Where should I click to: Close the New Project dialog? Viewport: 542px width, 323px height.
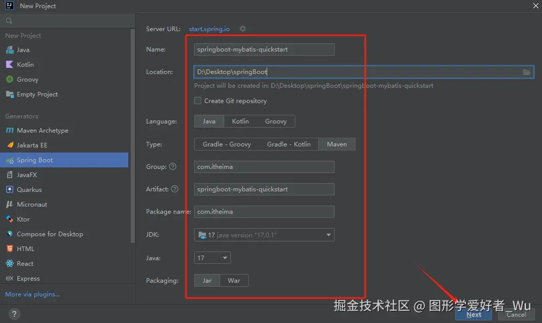pyautogui.click(x=535, y=6)
